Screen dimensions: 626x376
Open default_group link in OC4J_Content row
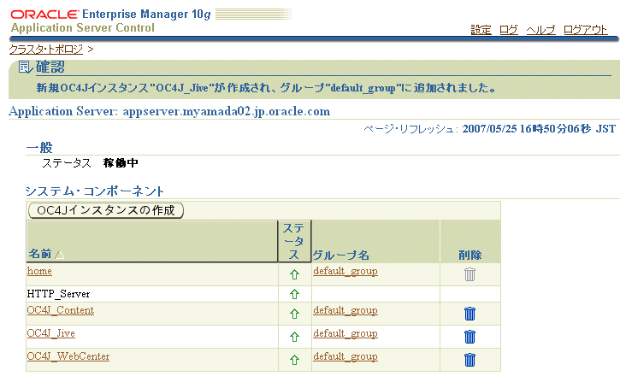tap(345, 310)
